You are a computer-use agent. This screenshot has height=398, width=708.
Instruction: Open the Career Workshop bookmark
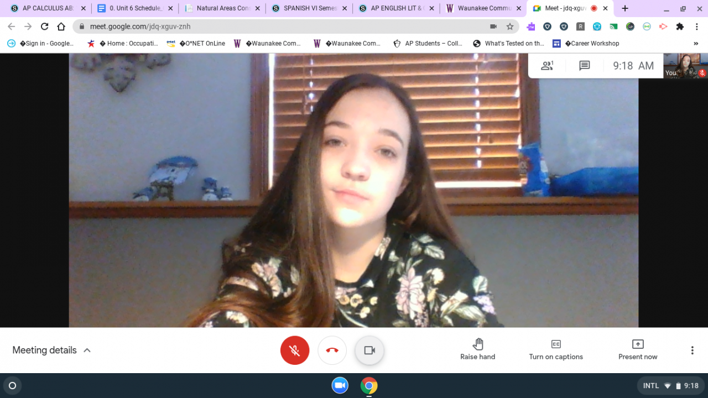(586, 44)
